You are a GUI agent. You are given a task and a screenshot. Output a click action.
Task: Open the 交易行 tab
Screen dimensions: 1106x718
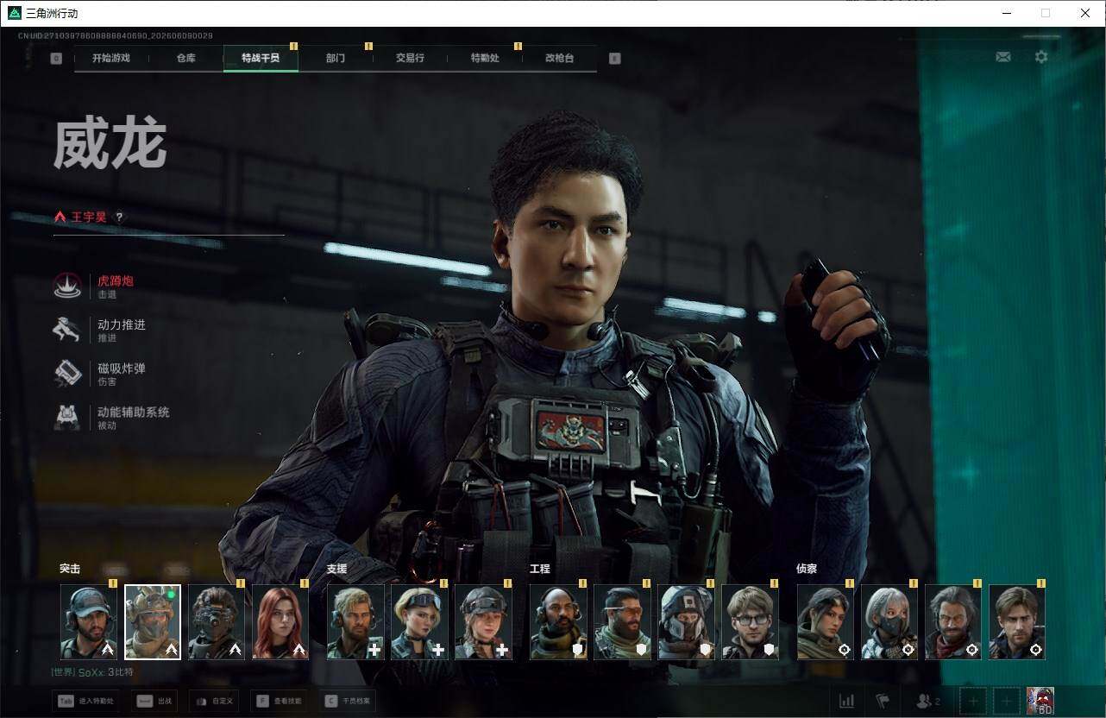click(x=410, y=59)
